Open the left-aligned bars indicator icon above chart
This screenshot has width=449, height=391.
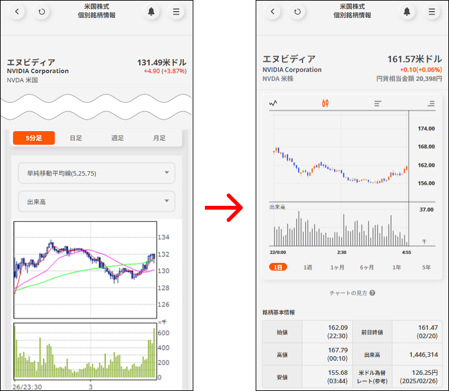[378, 103]
